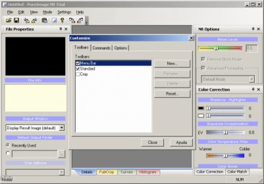
Task: Click the lightbulb tips icon
Action: [x=62, y=20]
